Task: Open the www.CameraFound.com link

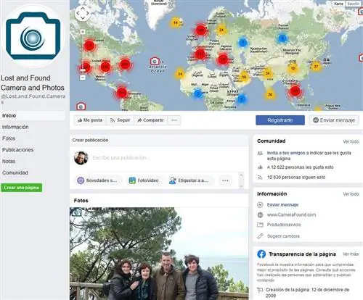Action: pos(291,214)
